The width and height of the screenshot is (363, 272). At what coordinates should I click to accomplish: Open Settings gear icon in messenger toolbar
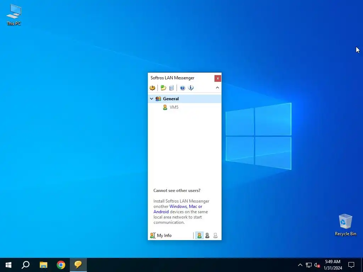coord(152,88)
